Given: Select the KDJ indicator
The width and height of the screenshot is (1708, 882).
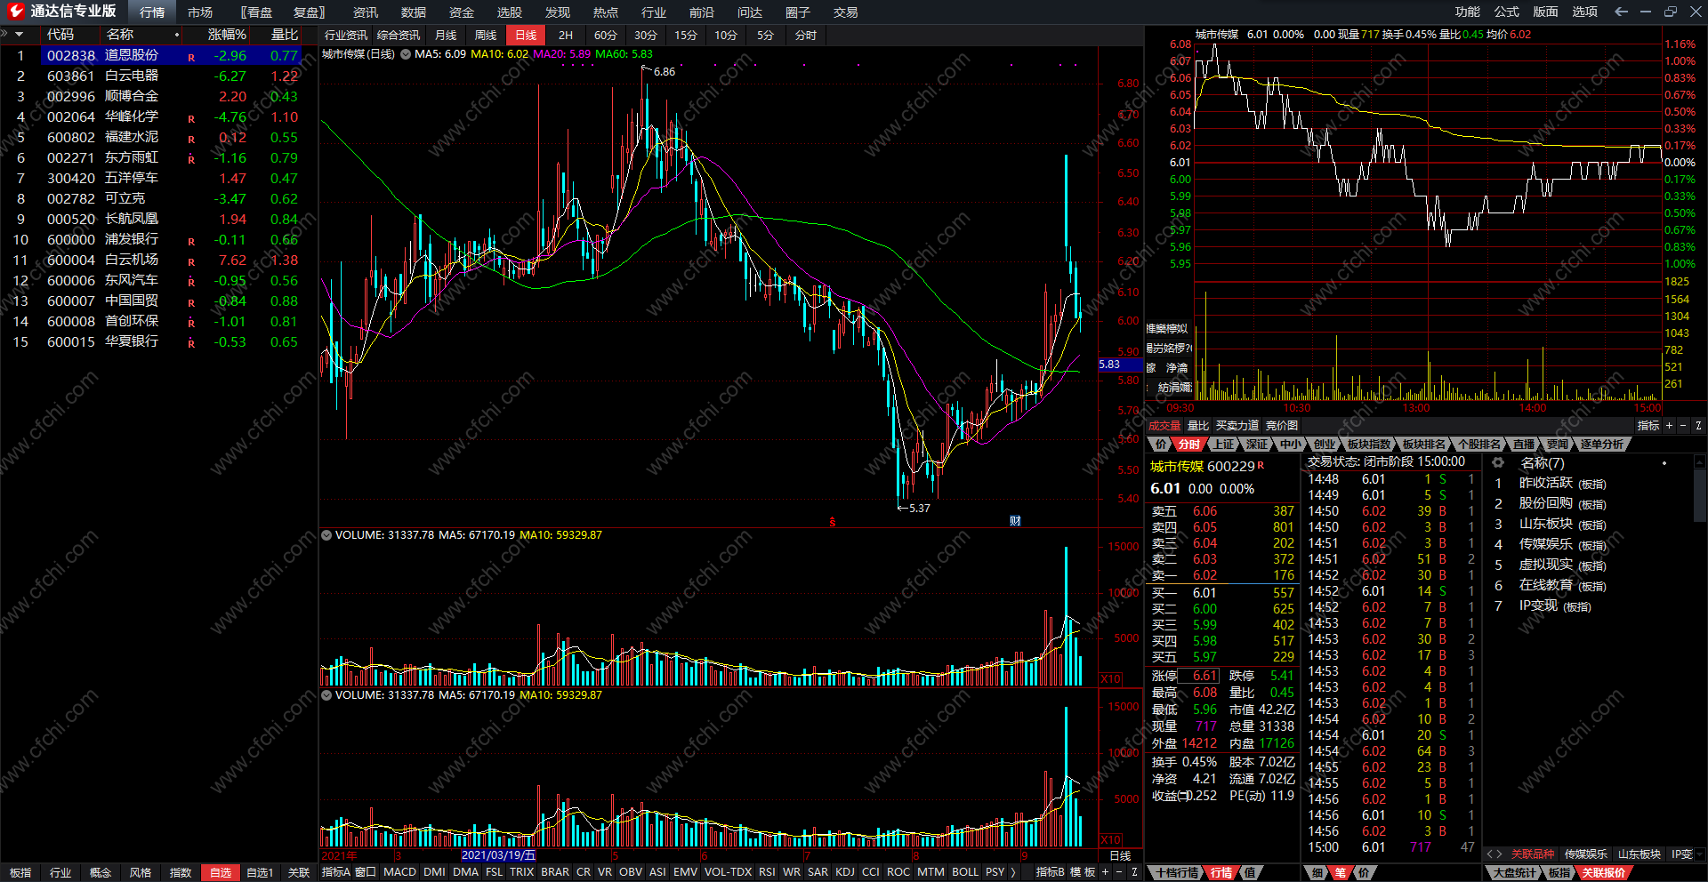Looking at the screenshot, I should (844, 872).
